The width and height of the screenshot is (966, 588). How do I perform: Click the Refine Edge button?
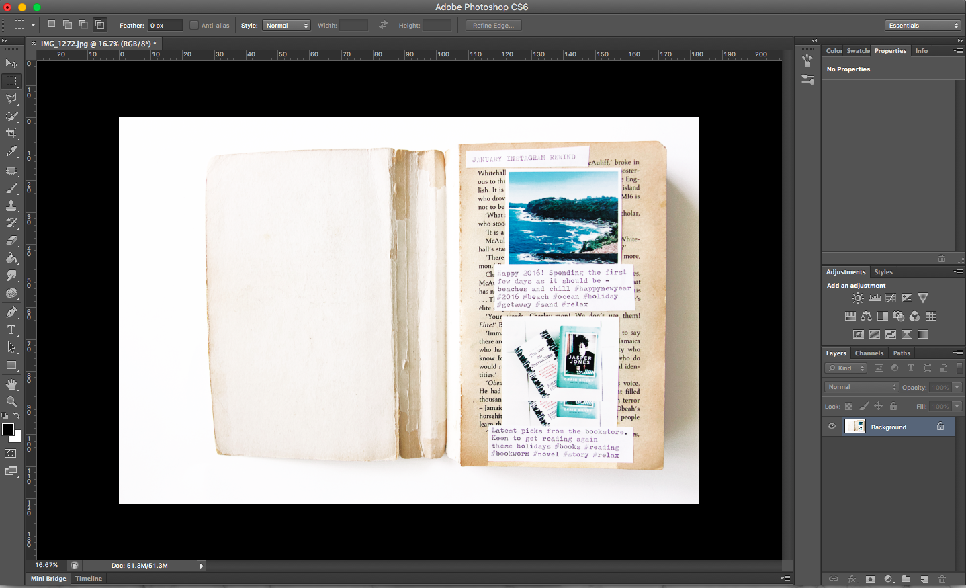493,26
